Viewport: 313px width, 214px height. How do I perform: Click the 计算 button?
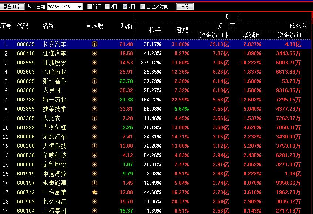pyautogui.click(x=184, y=6)
